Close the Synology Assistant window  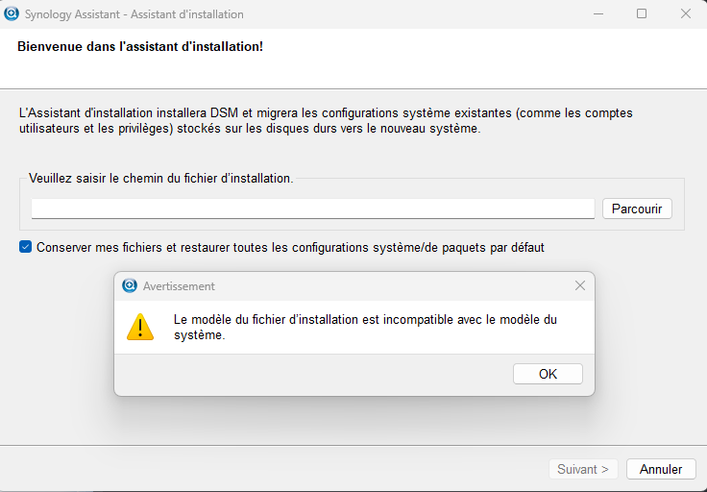[x=685, y=14]
